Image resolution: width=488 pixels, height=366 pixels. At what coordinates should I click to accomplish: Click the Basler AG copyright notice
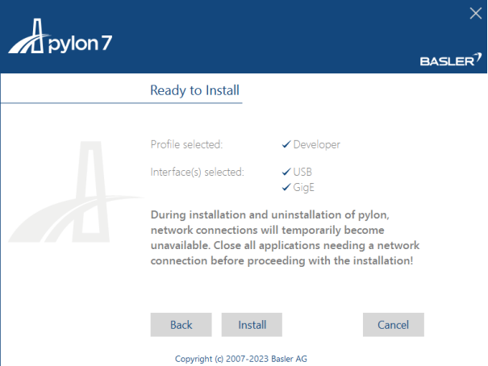(240, 357)
